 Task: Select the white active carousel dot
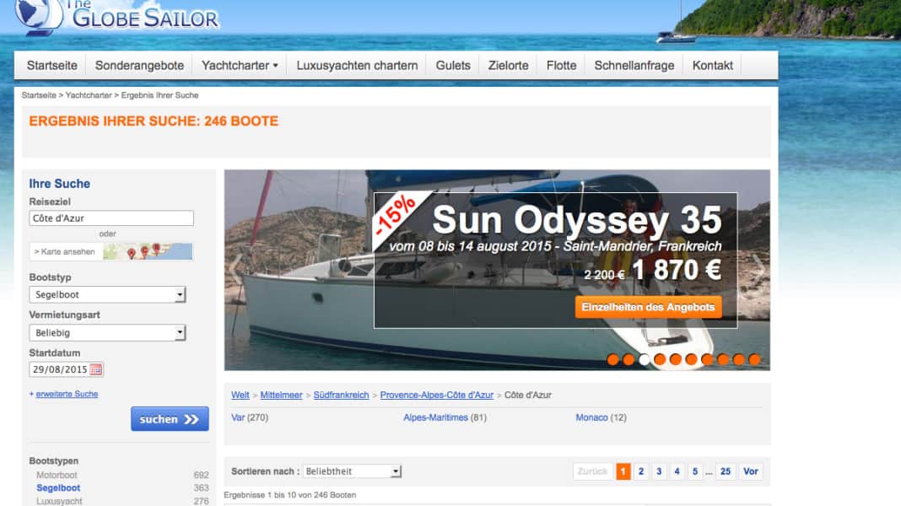point(645,359)
